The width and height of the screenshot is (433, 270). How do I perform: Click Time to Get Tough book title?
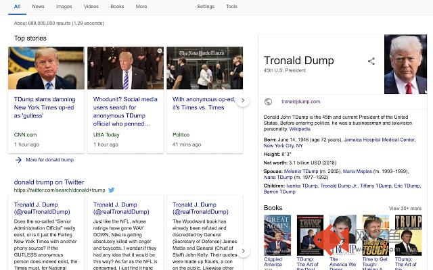[375, 263]
